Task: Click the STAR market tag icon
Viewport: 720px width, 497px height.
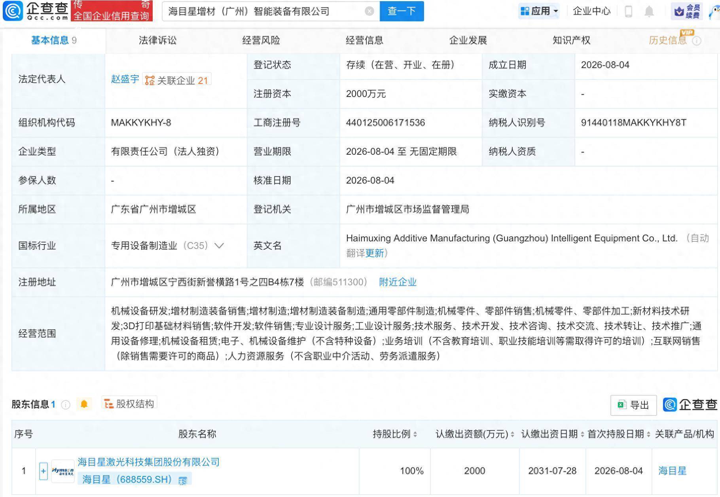Action: [x=182, y=481]
